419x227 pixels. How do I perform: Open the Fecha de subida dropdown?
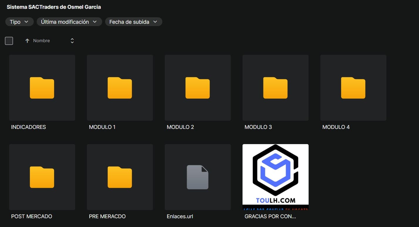pyautogui.click(x=133, y=22)
